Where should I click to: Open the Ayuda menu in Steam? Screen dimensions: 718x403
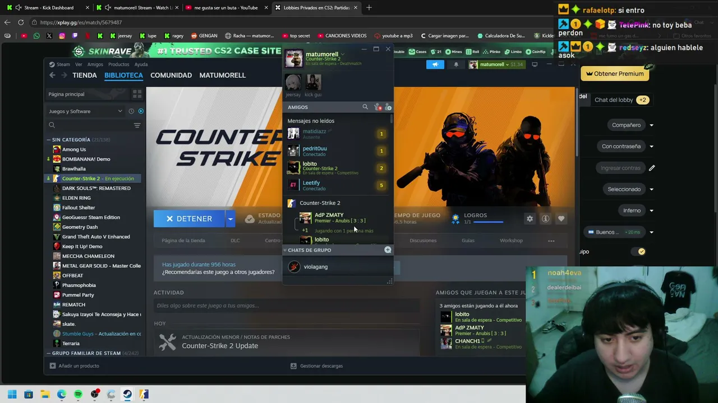coord(141,64)
